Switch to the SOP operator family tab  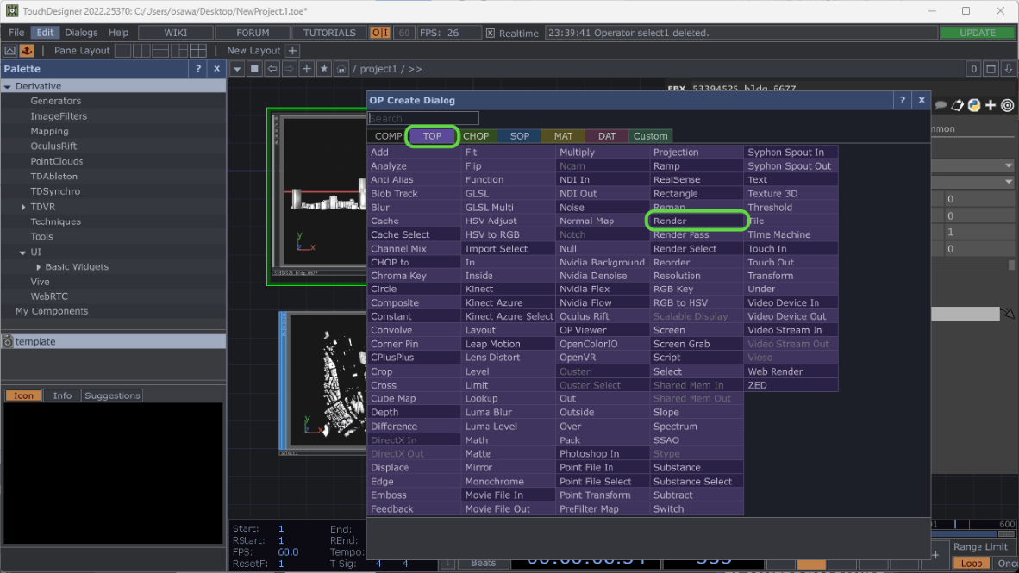[519, 136]
